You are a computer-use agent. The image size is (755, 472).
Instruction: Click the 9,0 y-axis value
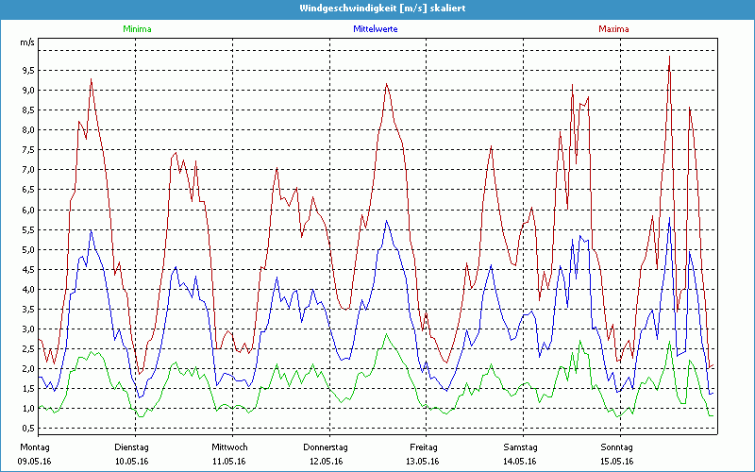pos(28,90)
